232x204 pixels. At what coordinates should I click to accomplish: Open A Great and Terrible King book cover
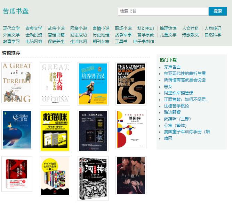coord(17,83)
